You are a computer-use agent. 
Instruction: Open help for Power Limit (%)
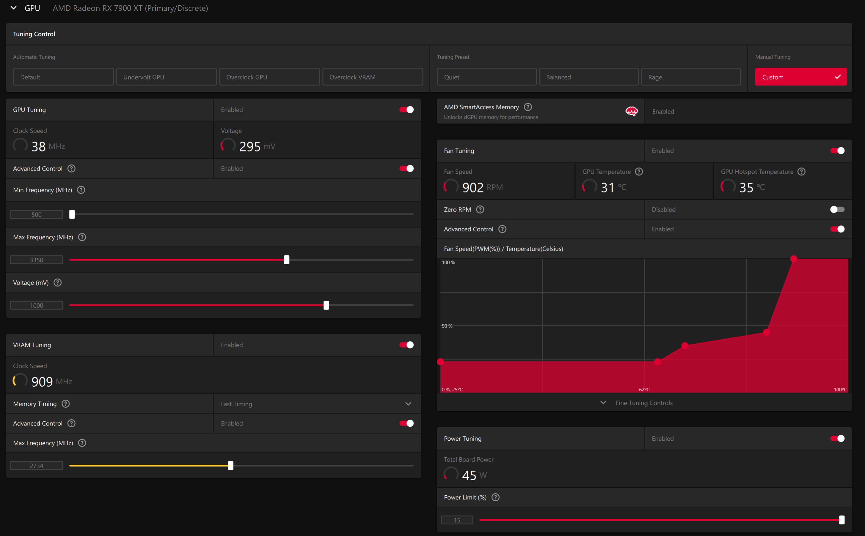495,497
